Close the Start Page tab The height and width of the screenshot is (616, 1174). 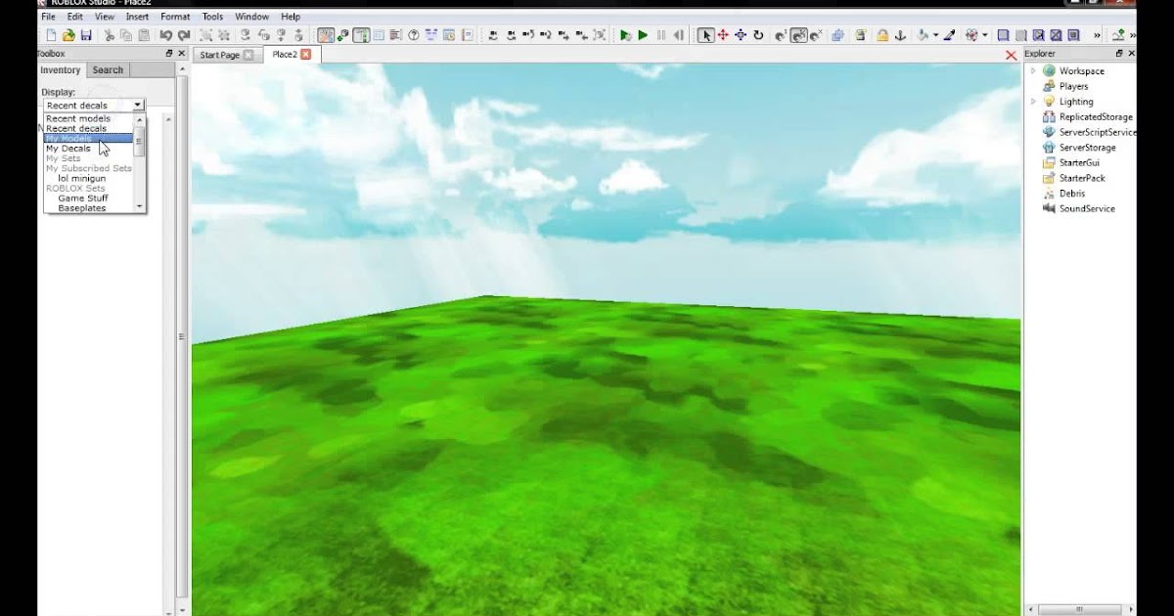coord(248,55)
